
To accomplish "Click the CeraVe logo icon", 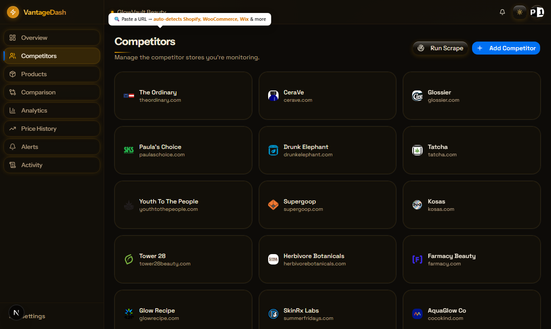I will 273,96.
